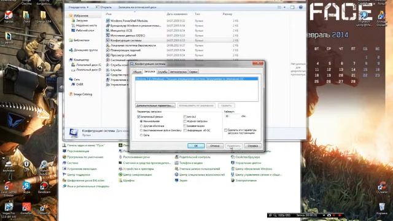Image resolution: width=393 pixels, height=221 pixels.
Task: Select the Загрузка tab
Action: tap(150, 71)
